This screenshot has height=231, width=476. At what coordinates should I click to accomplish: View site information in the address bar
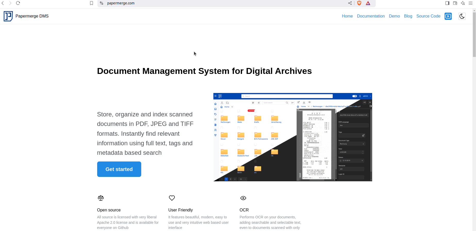coord(102,3)
